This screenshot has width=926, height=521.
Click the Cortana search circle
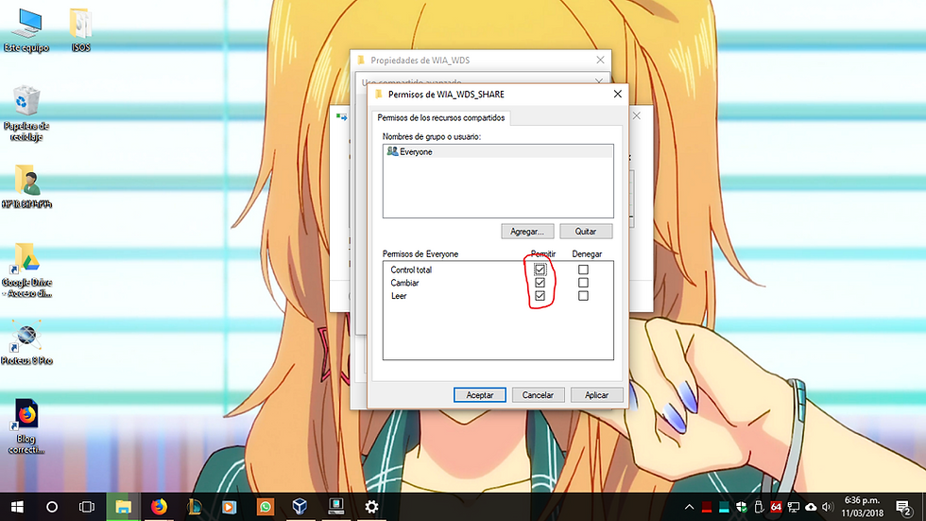click(x=52, y=507)
